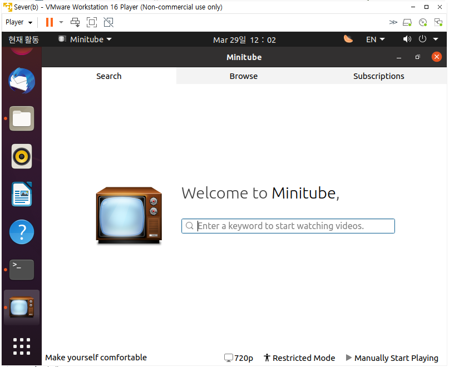The height and width of the screenshot is (367, 449).
Task: Close the Minitube window
Action: (x=437, y=57)
